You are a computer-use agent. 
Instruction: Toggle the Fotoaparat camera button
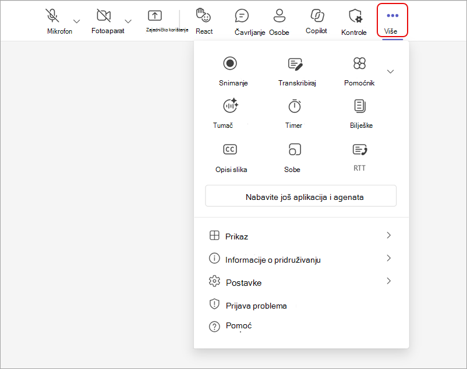tap(104, 15)
